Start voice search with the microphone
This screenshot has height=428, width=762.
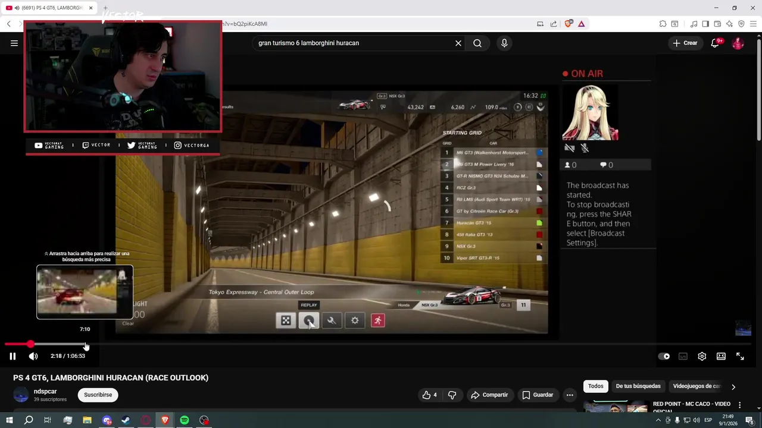tap(504, 43)
